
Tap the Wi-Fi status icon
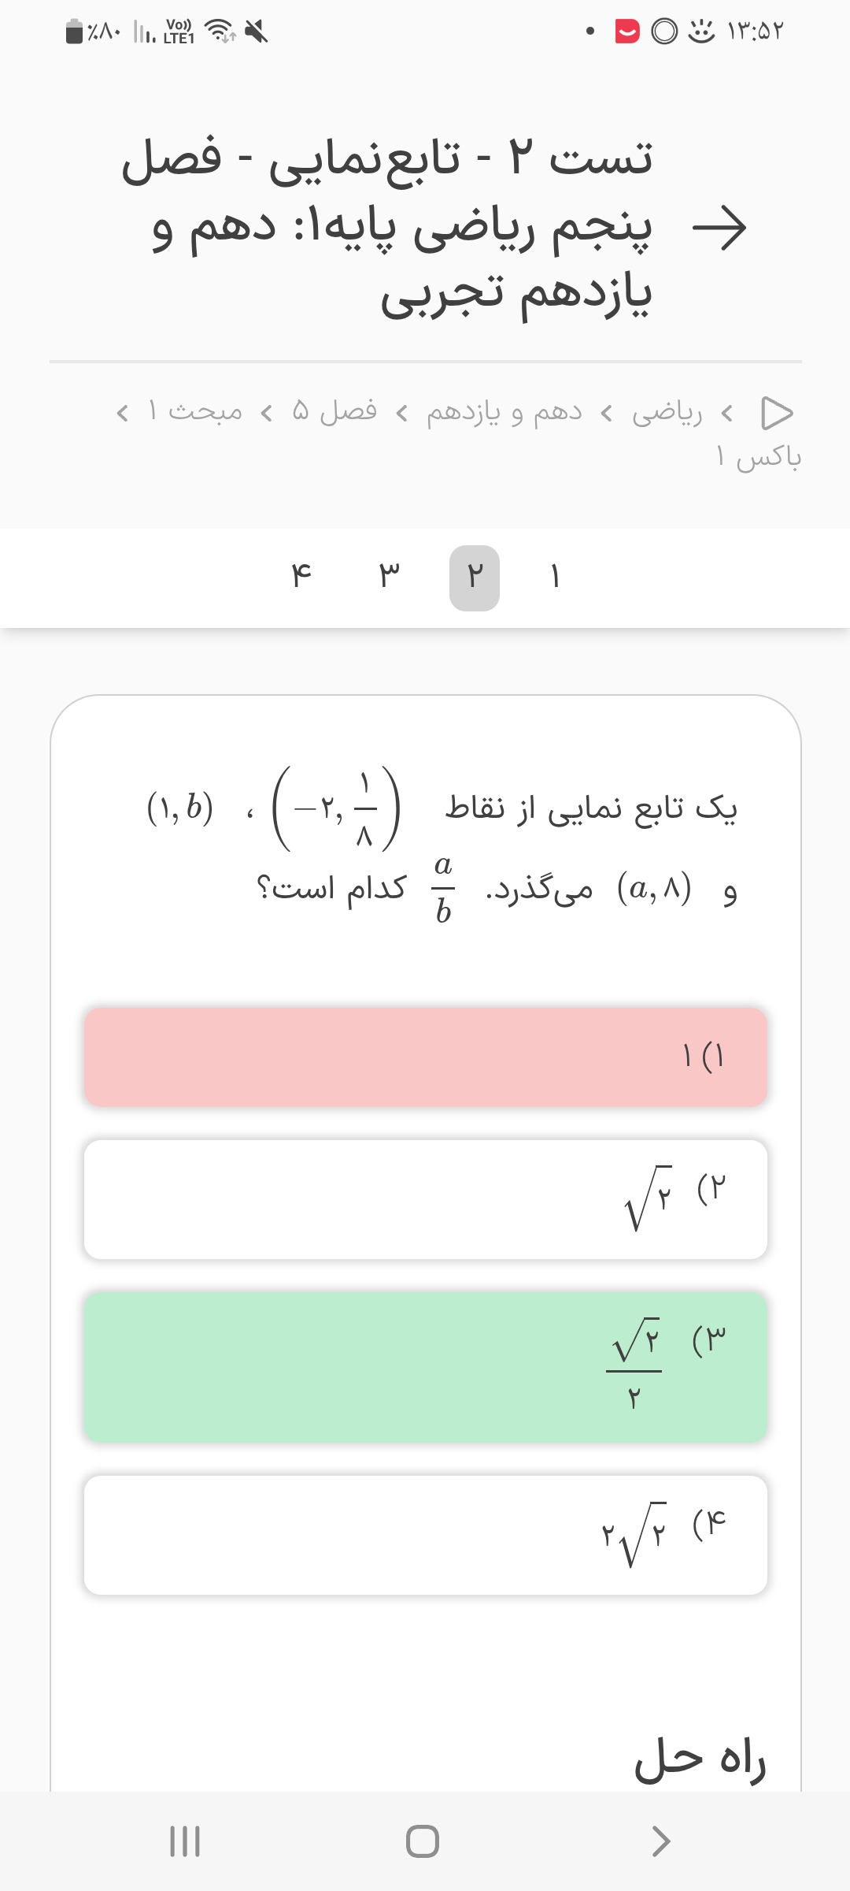point(220,32)
